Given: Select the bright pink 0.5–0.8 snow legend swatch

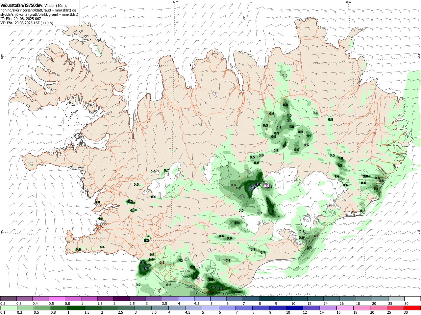Looking at the screenshot, I should coord(57,299).
